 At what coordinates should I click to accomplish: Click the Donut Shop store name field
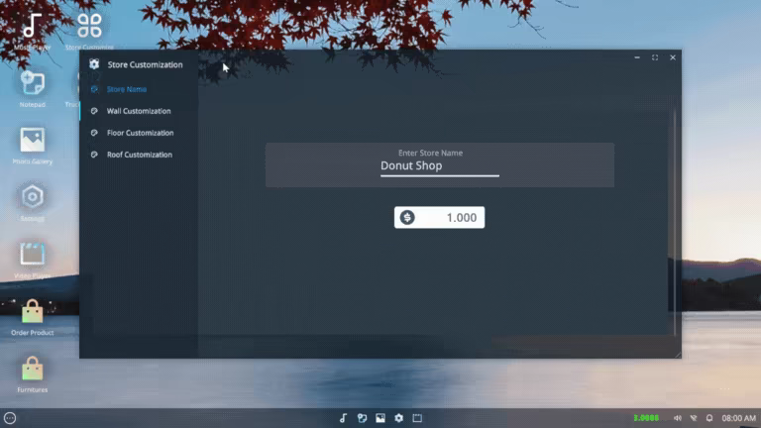(x=440, y=166)
